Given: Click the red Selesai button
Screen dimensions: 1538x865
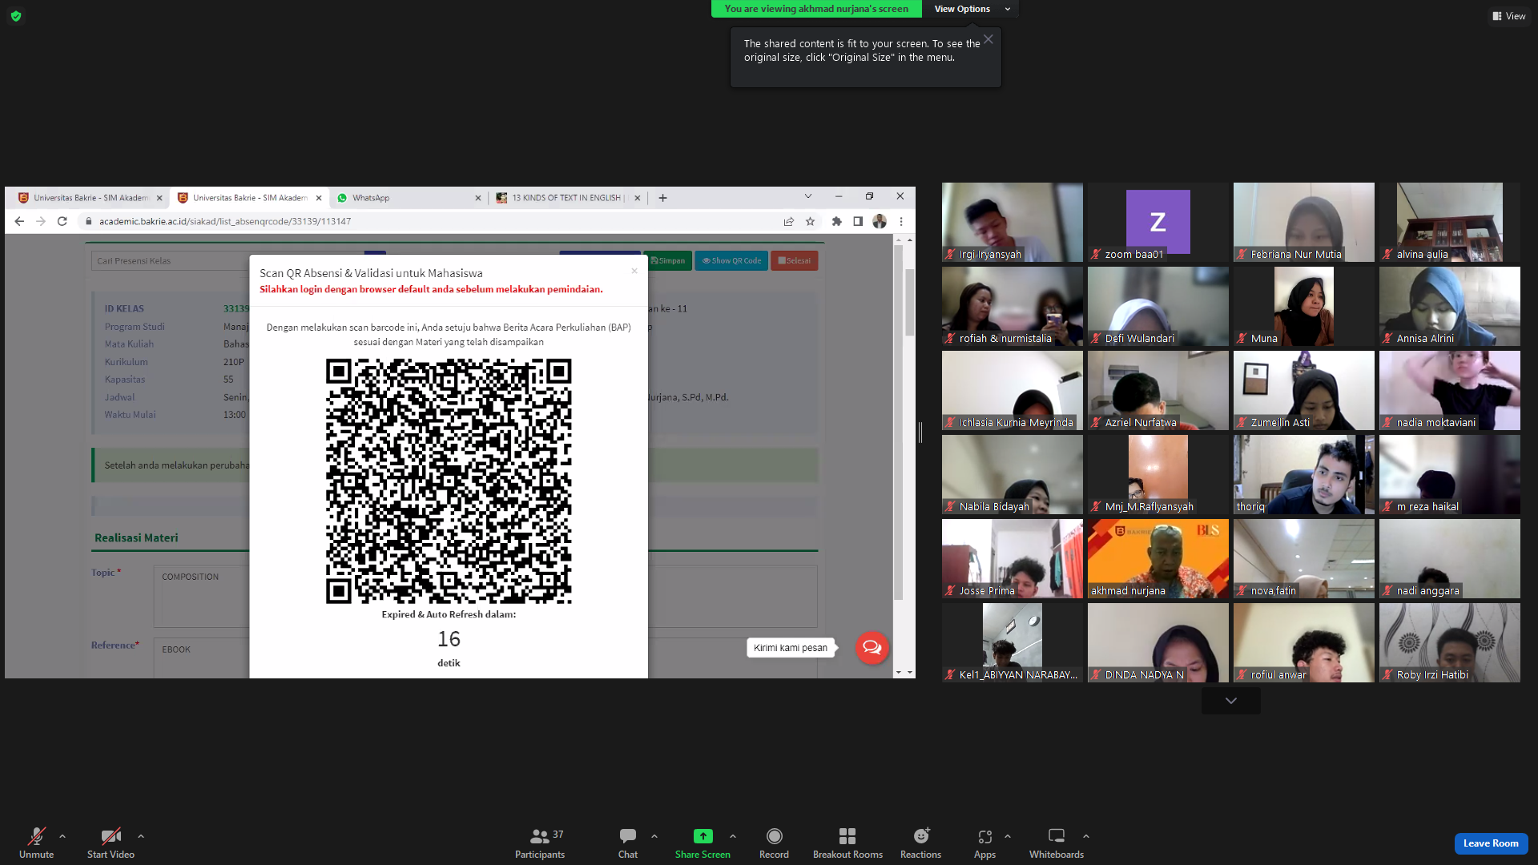Looking at the screenshot, I should [794, 260].
